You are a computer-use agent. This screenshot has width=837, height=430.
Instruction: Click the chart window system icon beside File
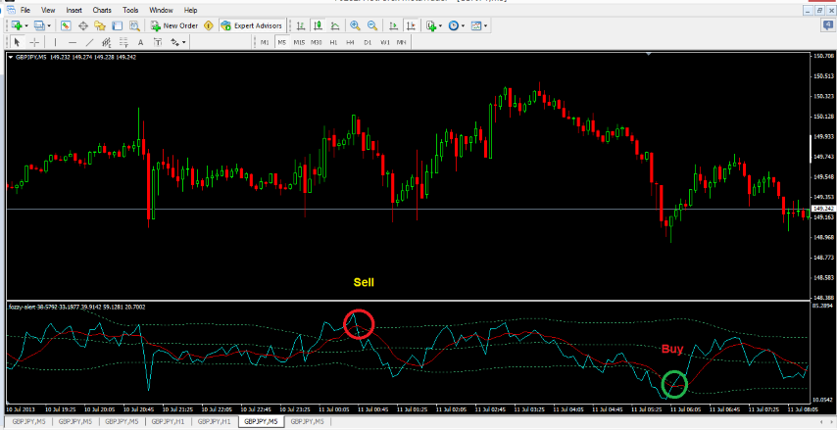coord(10,10)
